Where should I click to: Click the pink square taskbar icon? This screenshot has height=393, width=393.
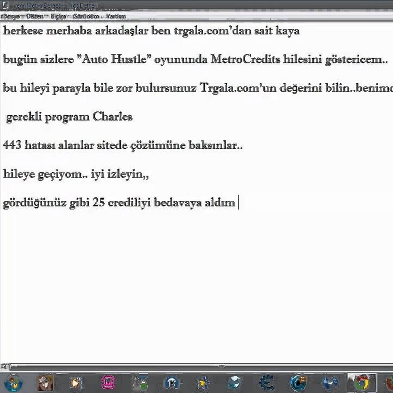click(x=108, y=383)
